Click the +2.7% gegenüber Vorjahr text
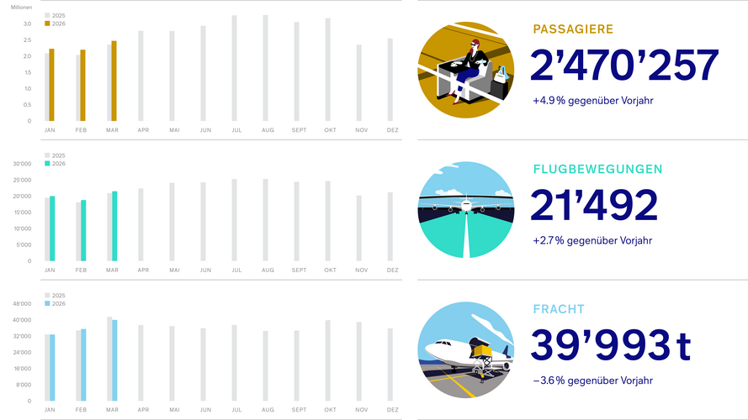The height and width of the screenshot is (420, 748). point(592,240)
